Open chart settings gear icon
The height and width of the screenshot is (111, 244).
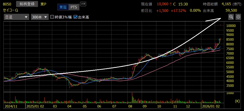coord(238,17)
